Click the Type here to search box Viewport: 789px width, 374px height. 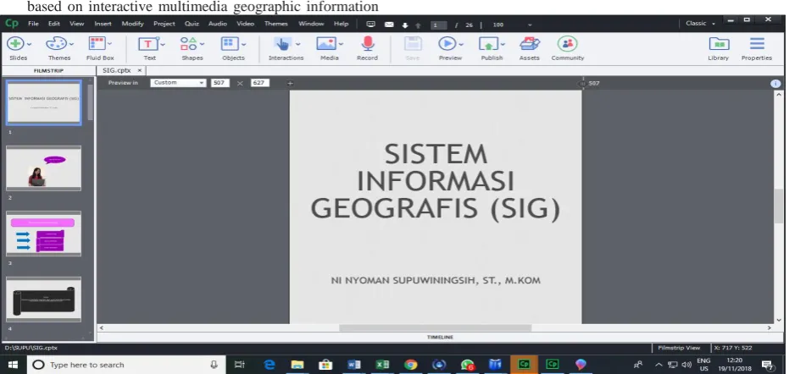[125, 365]
